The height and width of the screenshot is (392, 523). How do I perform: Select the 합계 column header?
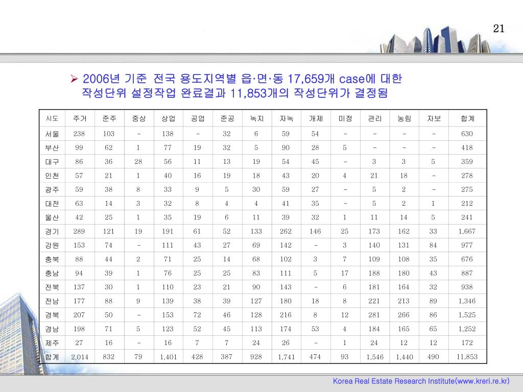tap(467, 118)
